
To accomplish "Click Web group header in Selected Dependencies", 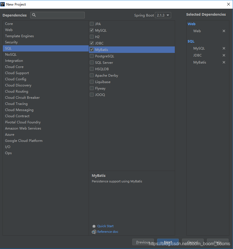I will coord(191,24).
